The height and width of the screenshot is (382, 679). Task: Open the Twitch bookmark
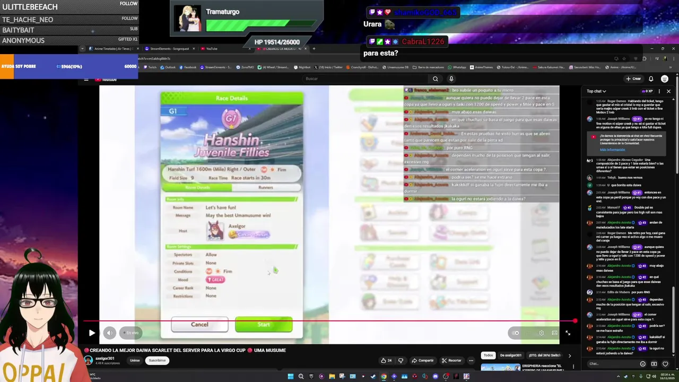coord(150,67)
